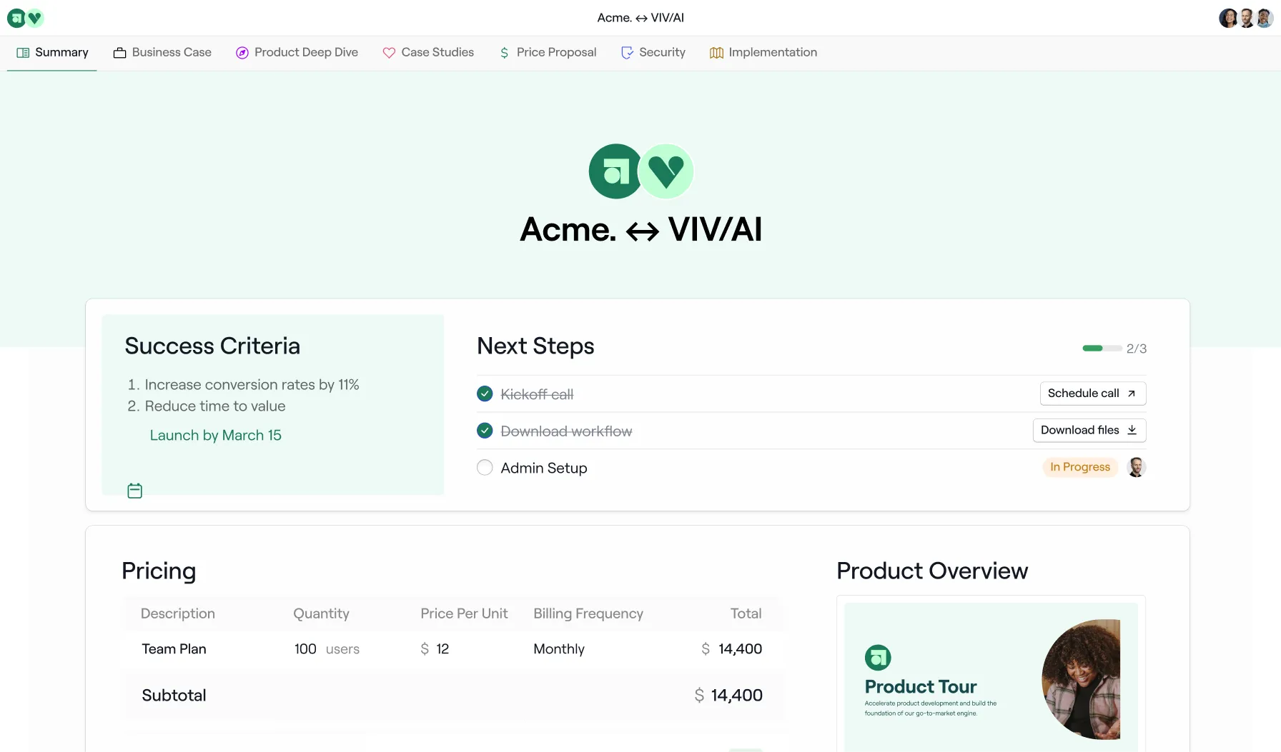This screenshot has height=752, width=1281.
Task: Click the Billing Frequency column header
Action: tap(588, 613)
